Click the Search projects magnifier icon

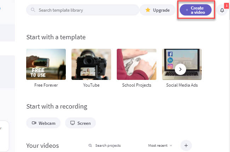(90, 145)
